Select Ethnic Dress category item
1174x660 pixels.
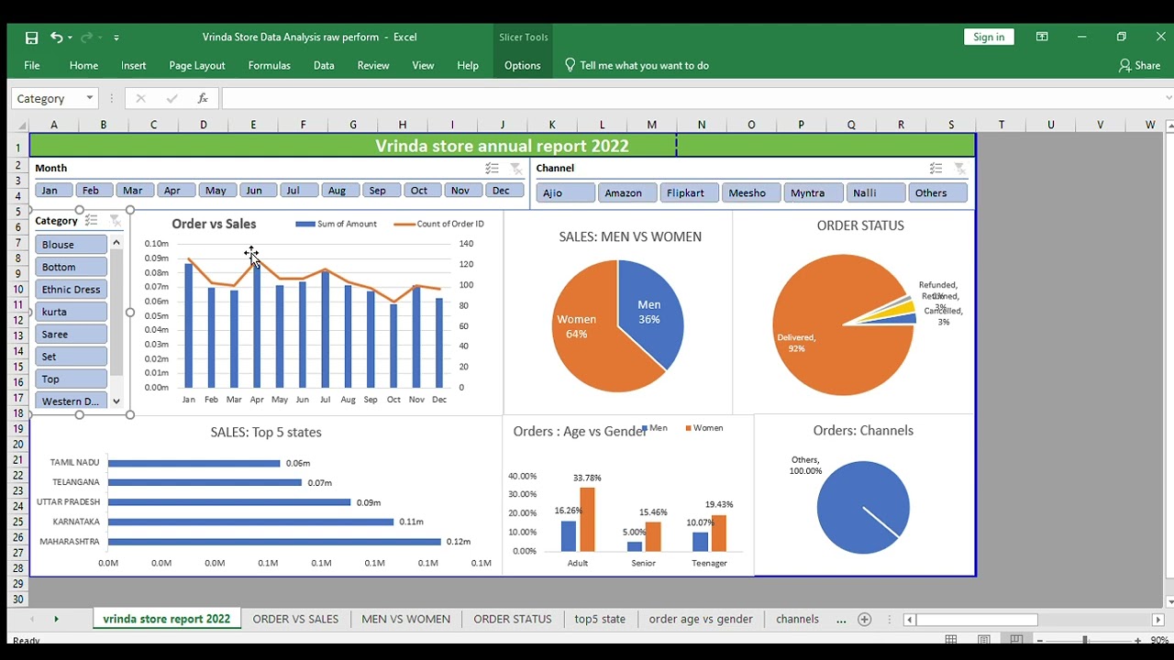pyautogui.click(x=72, y=290)
